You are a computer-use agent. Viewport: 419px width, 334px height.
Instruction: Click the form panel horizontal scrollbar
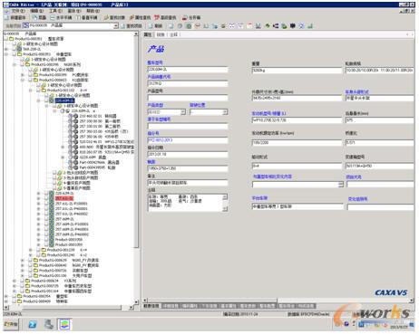(x=278, y=301)
